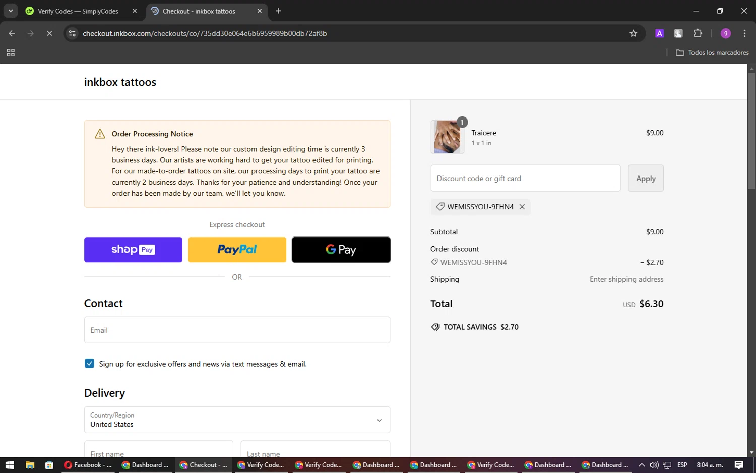
Task: Open the Microsoft Store taskbar icon
Action: click(x=49, y=465)
